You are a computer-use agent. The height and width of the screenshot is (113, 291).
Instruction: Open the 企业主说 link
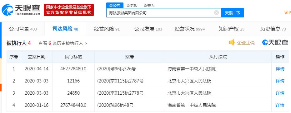click(246, 43)
